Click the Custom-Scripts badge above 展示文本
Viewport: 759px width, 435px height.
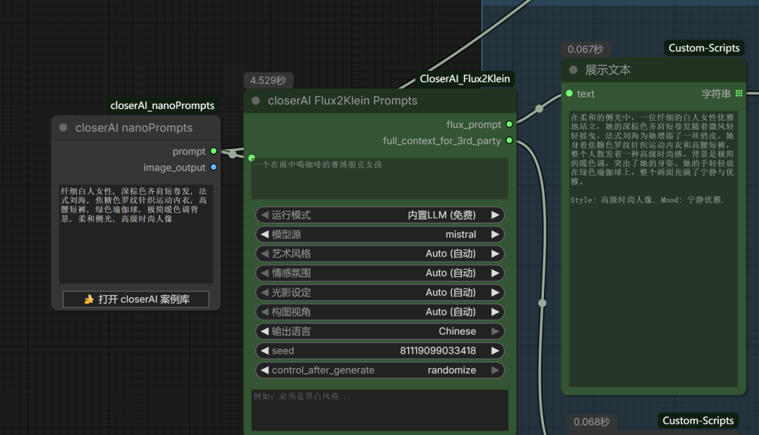click(703, 48)
